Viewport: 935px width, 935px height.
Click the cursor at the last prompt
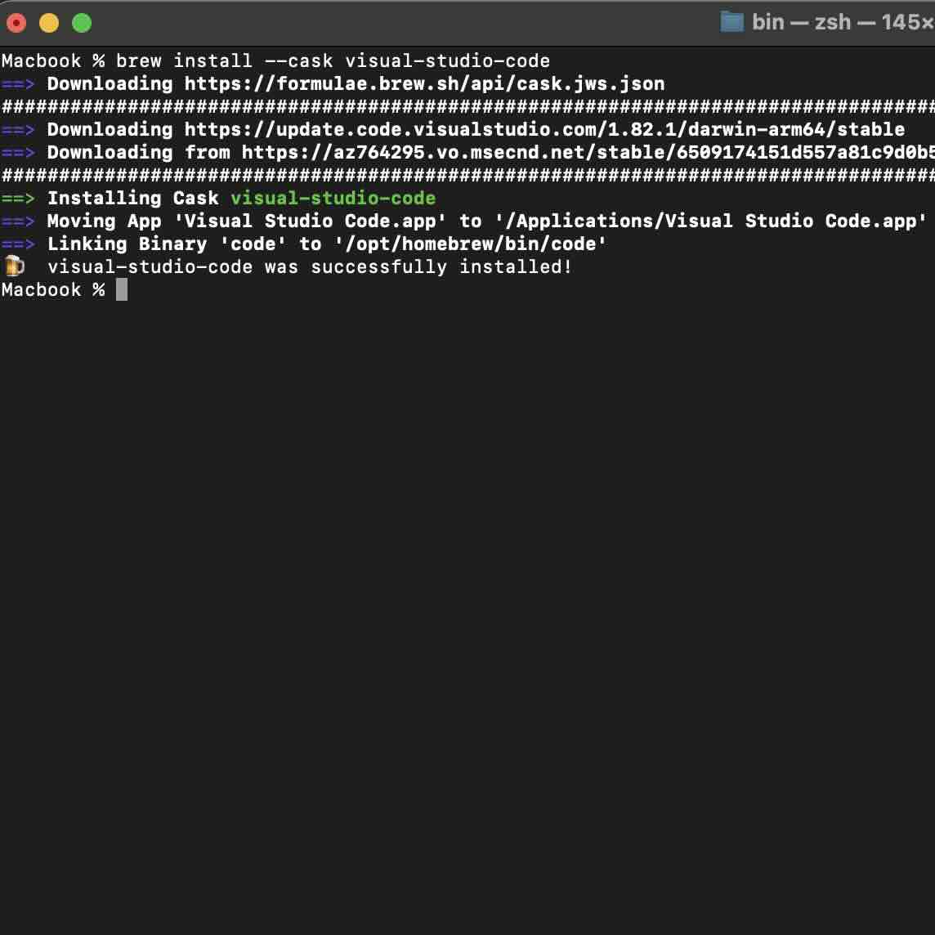click(x=122, y=290)
